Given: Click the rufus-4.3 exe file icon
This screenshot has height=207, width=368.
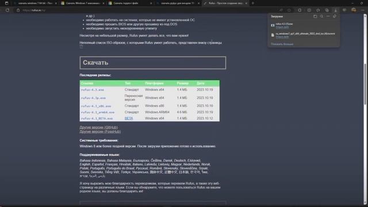Looking at the screenshot, I should tap(273, 25).
